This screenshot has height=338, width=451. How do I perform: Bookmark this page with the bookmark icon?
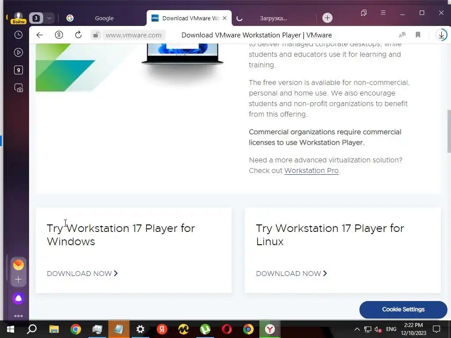[418, 35]
